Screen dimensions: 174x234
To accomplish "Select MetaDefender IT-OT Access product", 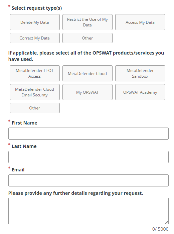I will 35,73.
